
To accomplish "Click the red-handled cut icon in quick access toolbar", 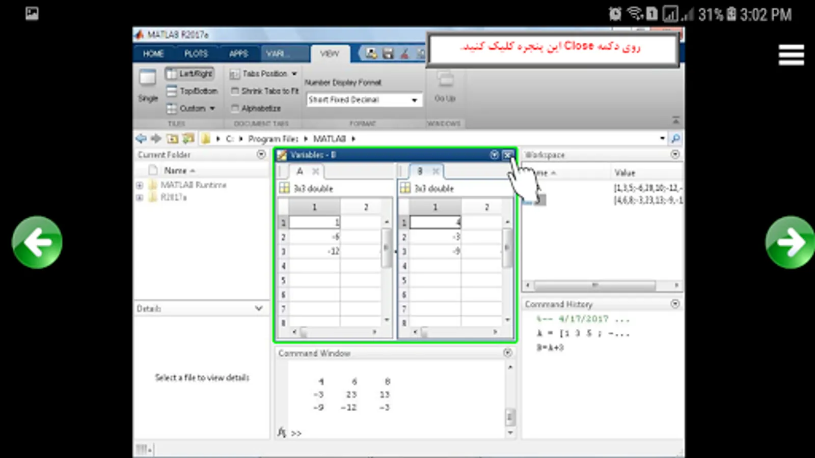I will (405, 53).
